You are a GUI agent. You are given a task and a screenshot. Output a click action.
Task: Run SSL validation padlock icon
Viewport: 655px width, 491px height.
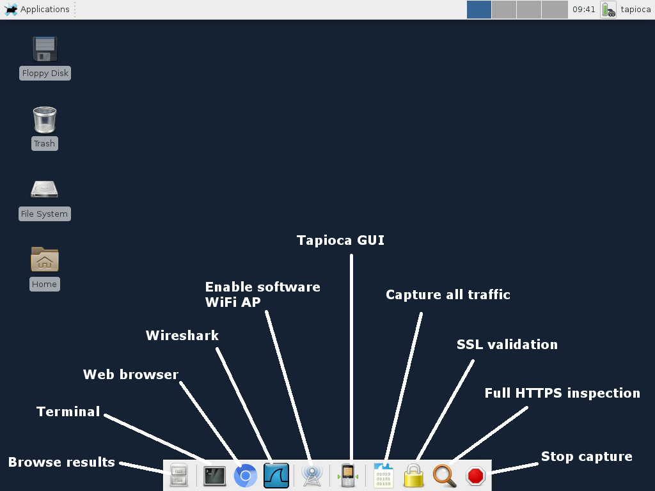pyautogui.click(x=414, y=476)
